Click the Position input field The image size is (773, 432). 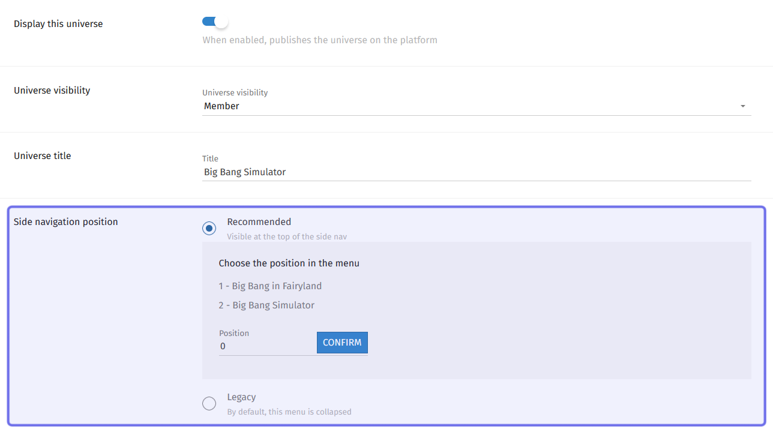pyautogui.click(x=267, y=346)
